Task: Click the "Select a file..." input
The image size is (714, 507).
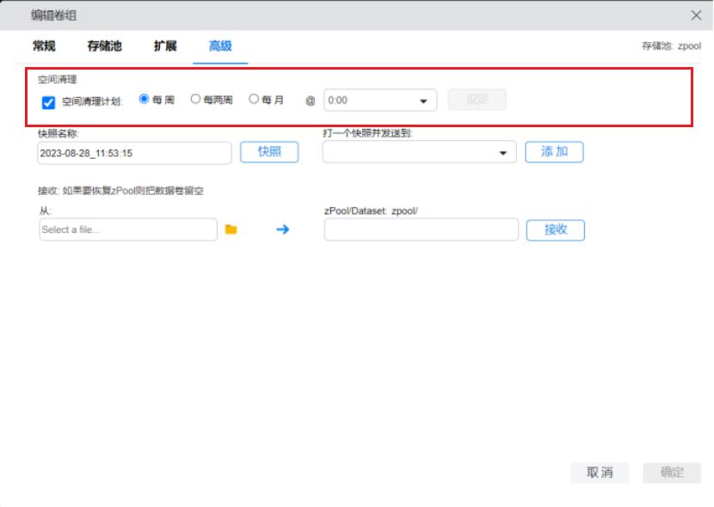Action: [128, 229]
